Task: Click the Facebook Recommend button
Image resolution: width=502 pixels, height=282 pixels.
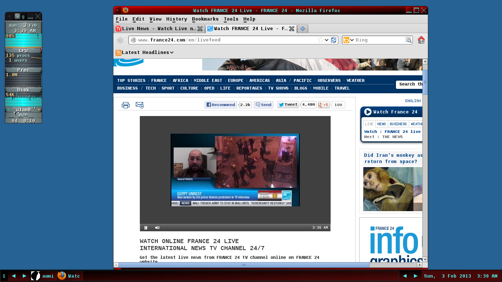Action: coord(221,105)
